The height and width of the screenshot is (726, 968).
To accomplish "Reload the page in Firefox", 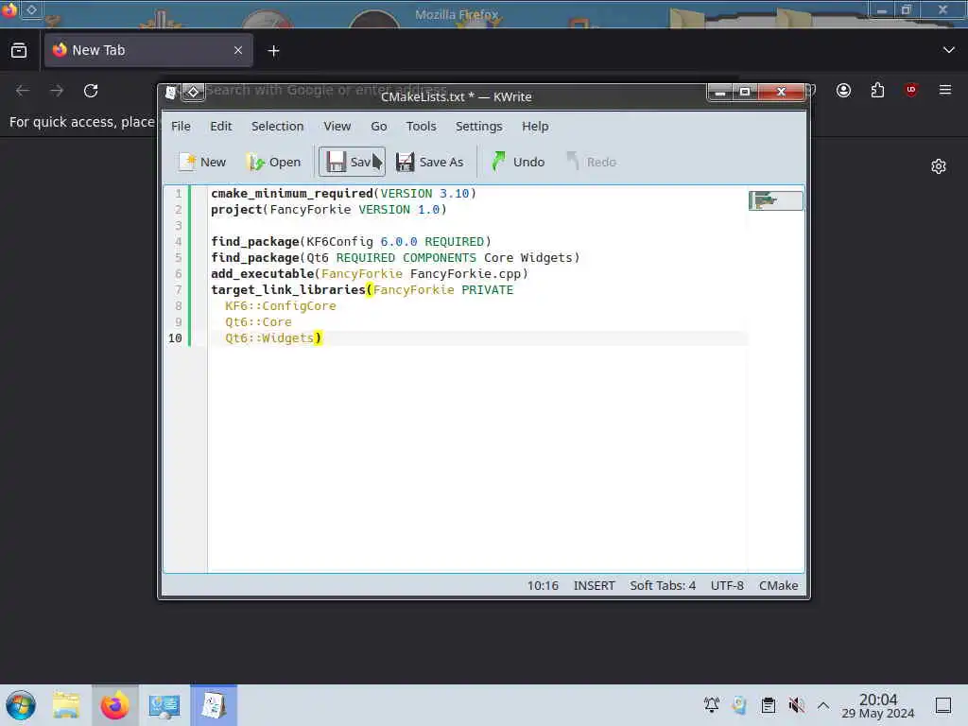I will pos(91,91).
